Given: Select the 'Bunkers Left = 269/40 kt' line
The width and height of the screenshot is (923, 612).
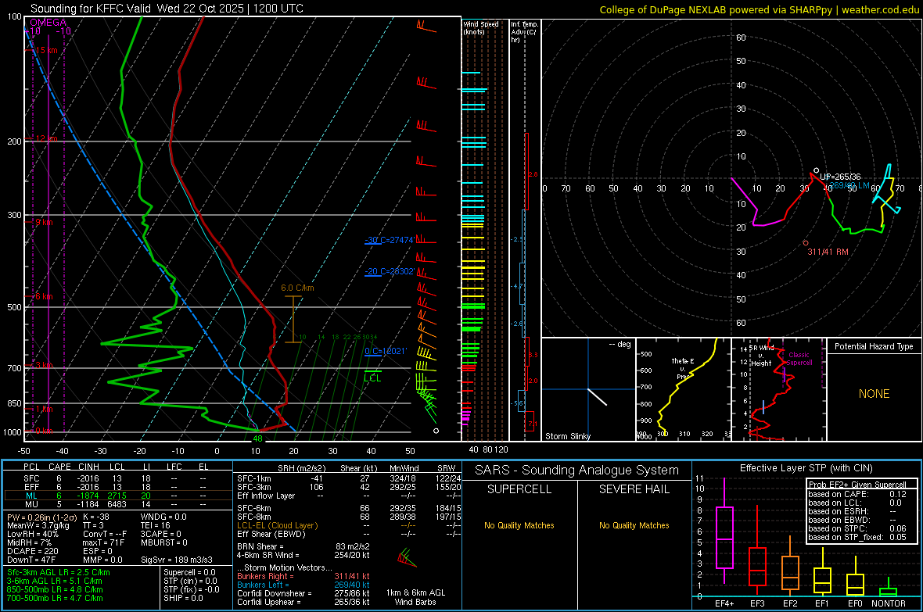Looking at the screenshot, I should pyautogui.click(x=303, y=585).
